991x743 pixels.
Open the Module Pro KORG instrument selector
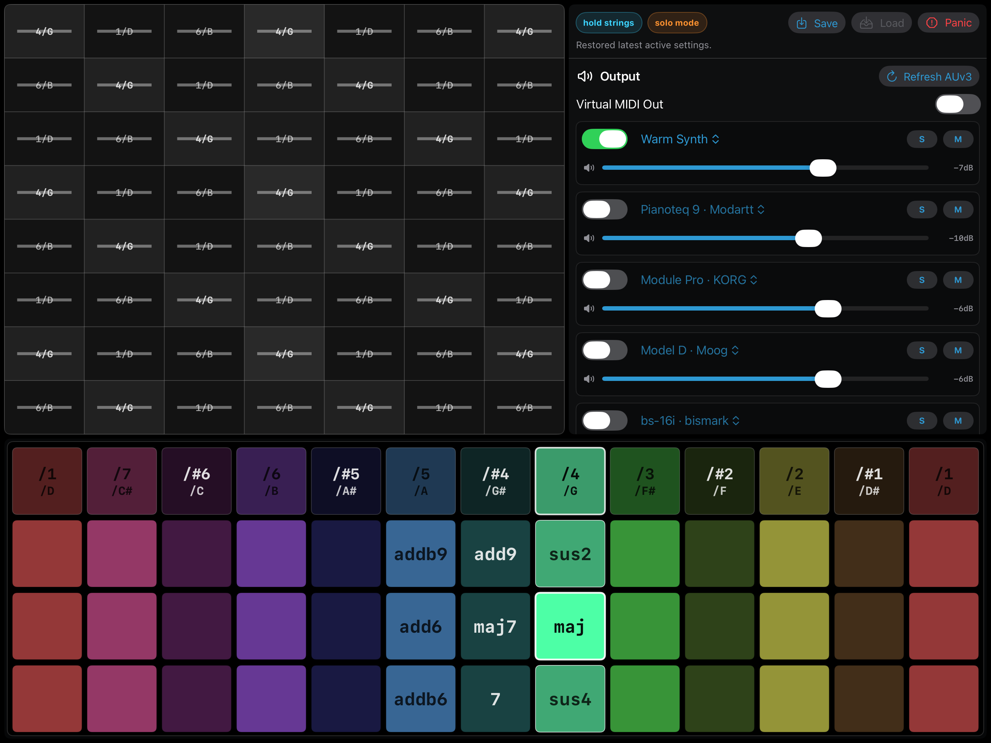coord(698,280)
